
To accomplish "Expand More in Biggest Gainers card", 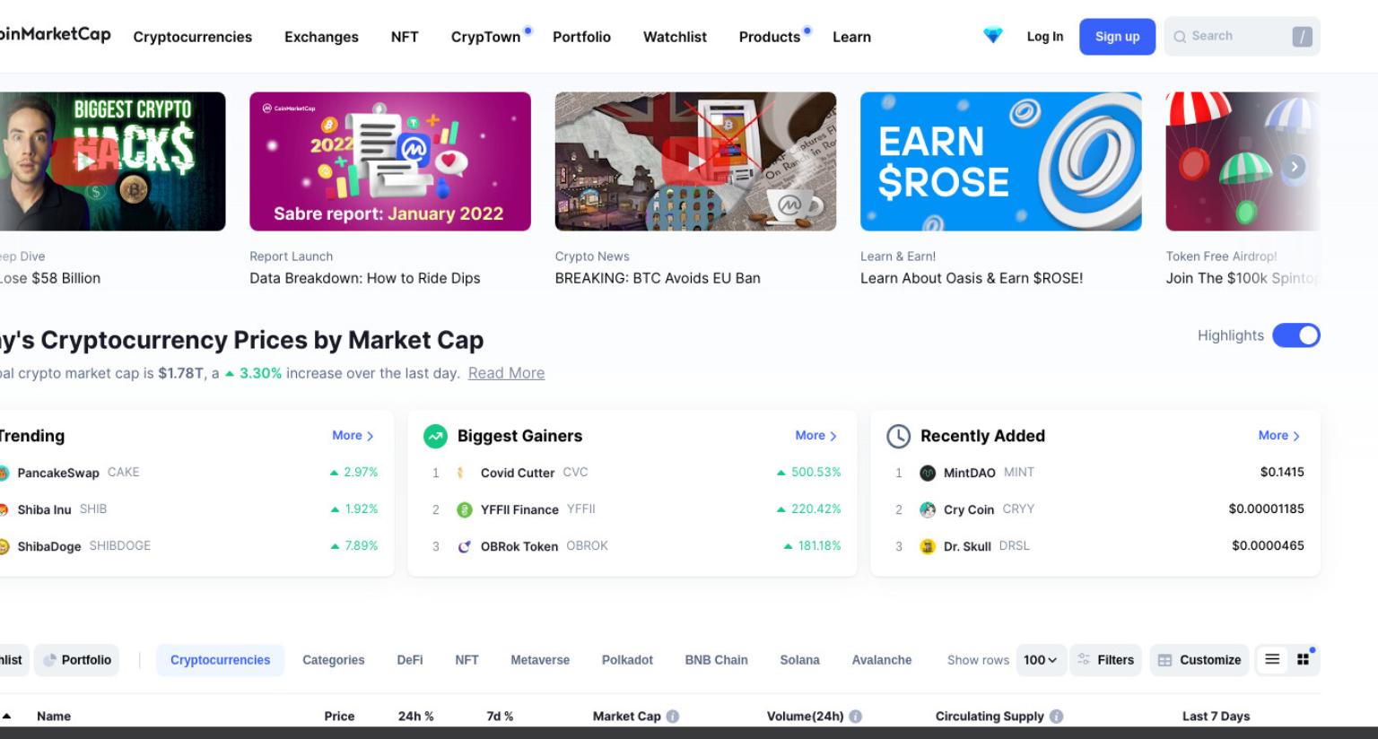I will coord(815,435).
